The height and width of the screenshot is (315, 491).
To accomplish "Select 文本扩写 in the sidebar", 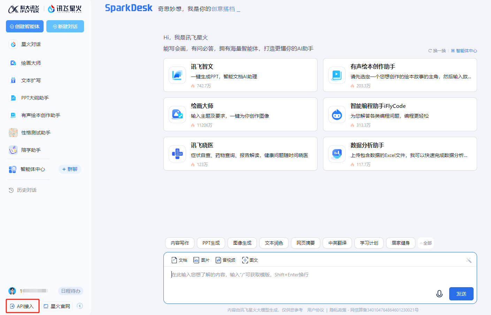I will (x=31, y=80).
